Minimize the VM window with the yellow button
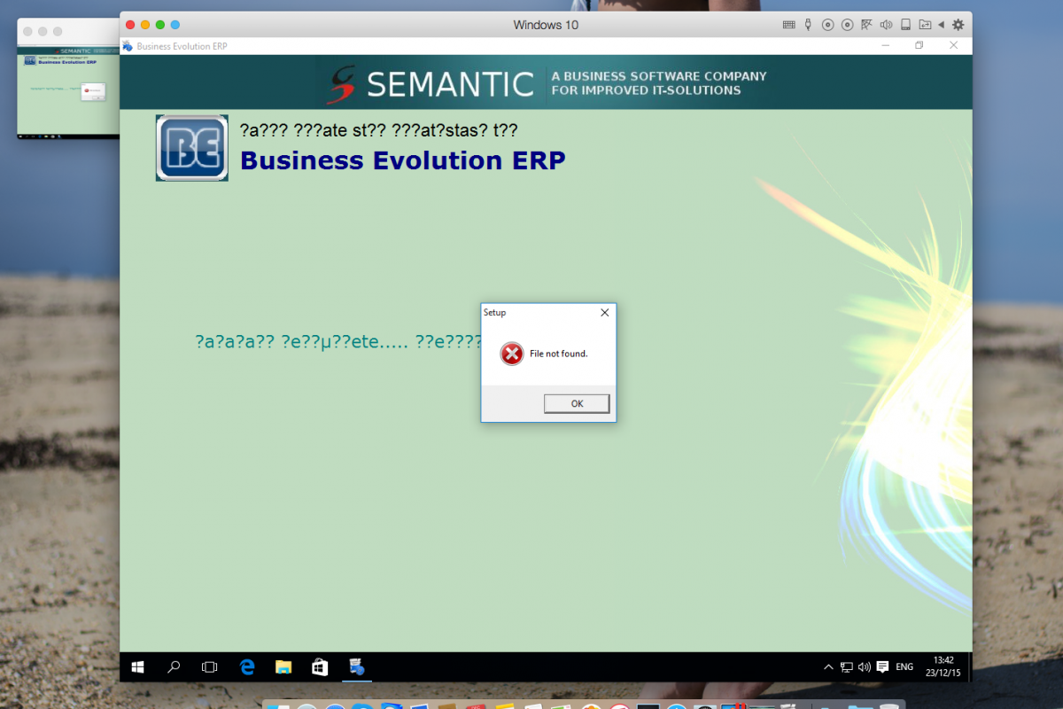1063x709 pixels. [x=145, y=25]
